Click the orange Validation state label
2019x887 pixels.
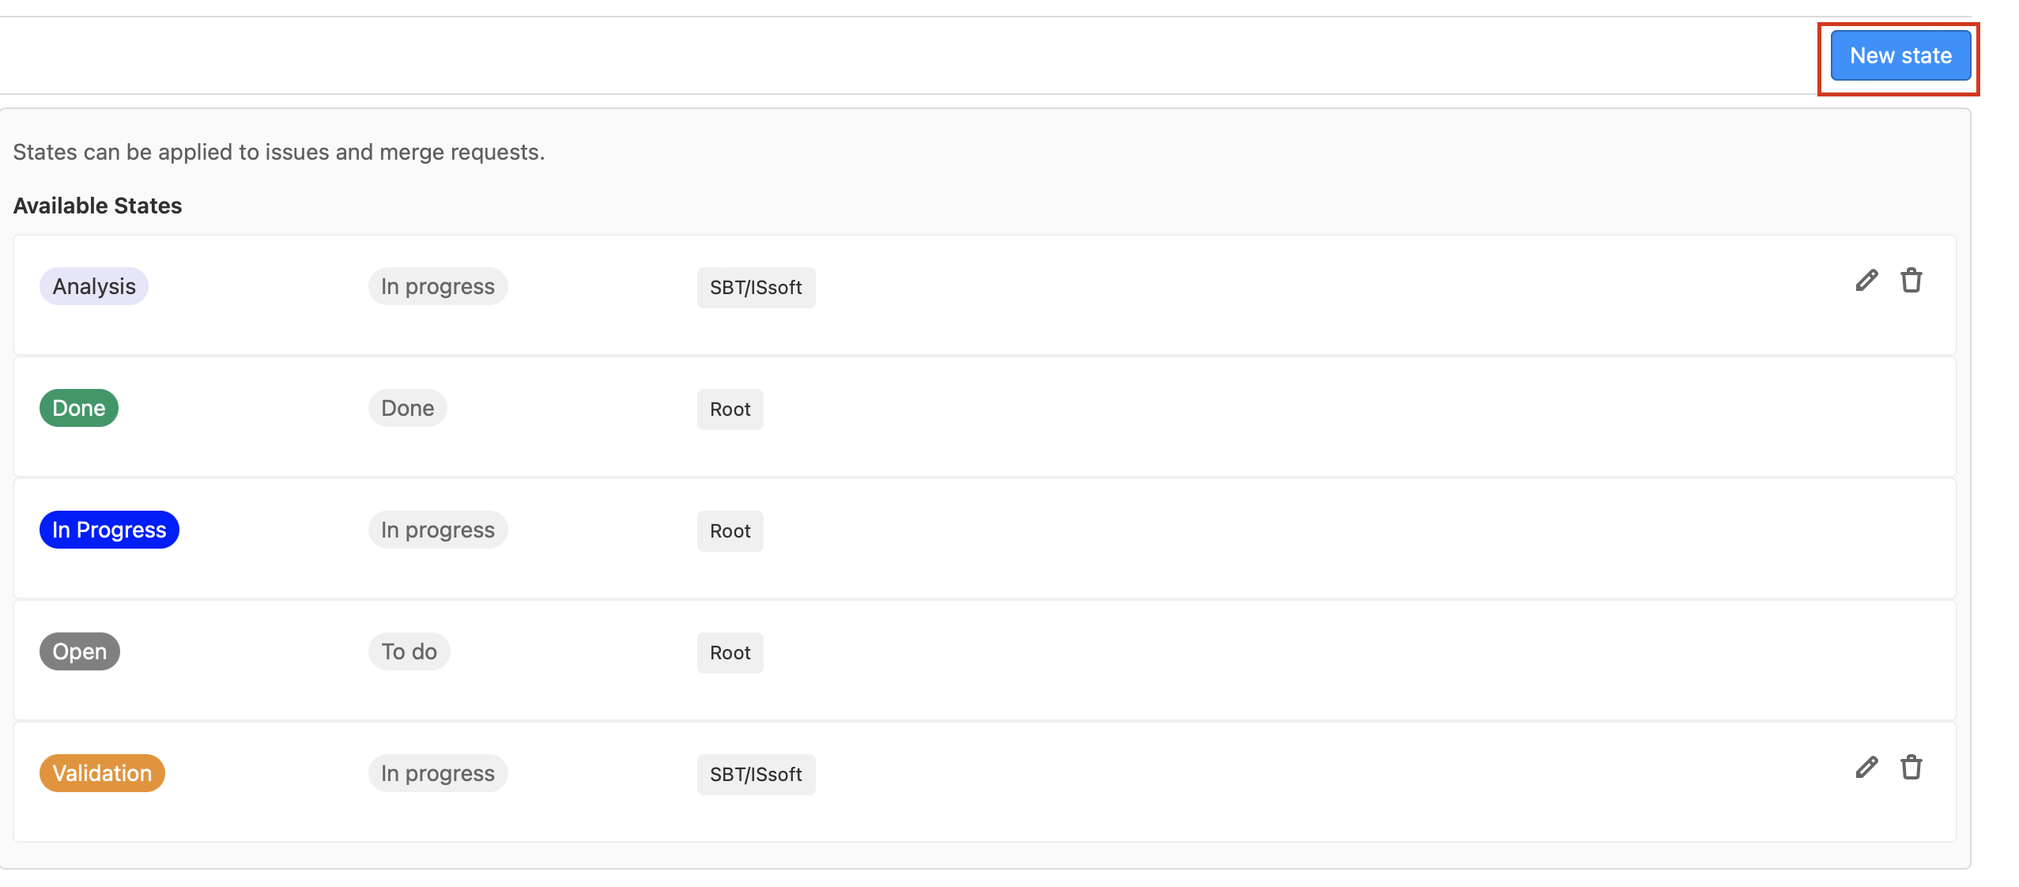[x=102, y=773]
